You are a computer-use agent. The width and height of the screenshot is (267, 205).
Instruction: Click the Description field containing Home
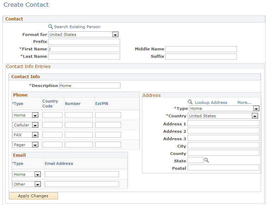click(x=90, y=86)
